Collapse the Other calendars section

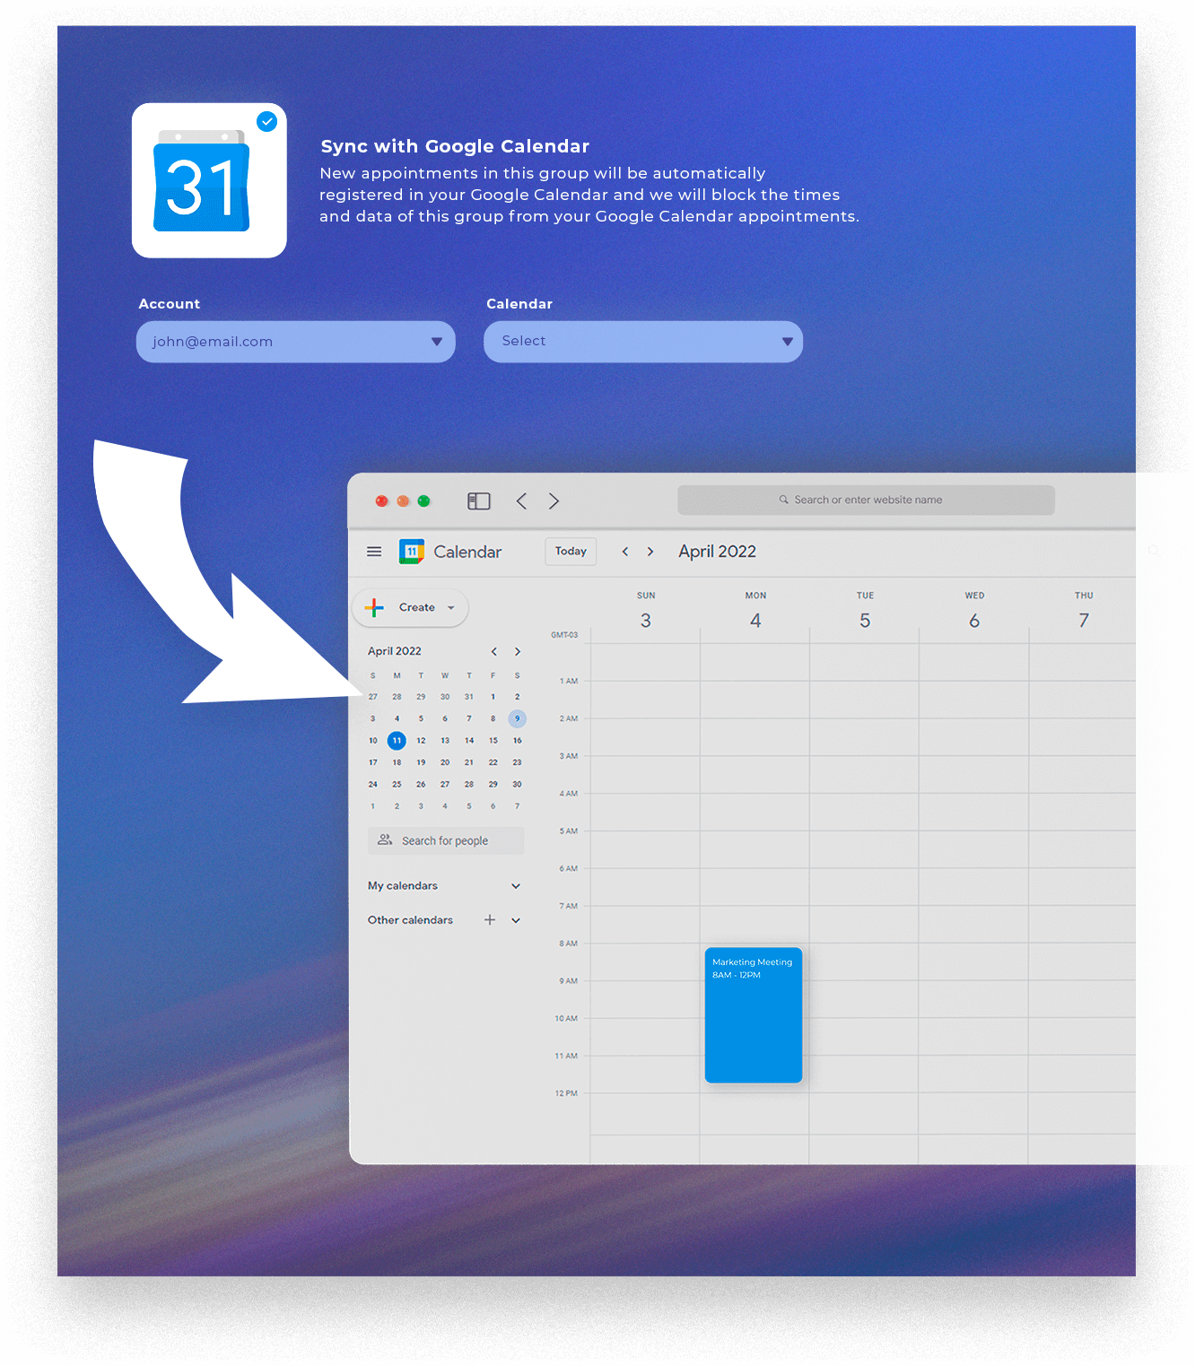pos(516,920)
